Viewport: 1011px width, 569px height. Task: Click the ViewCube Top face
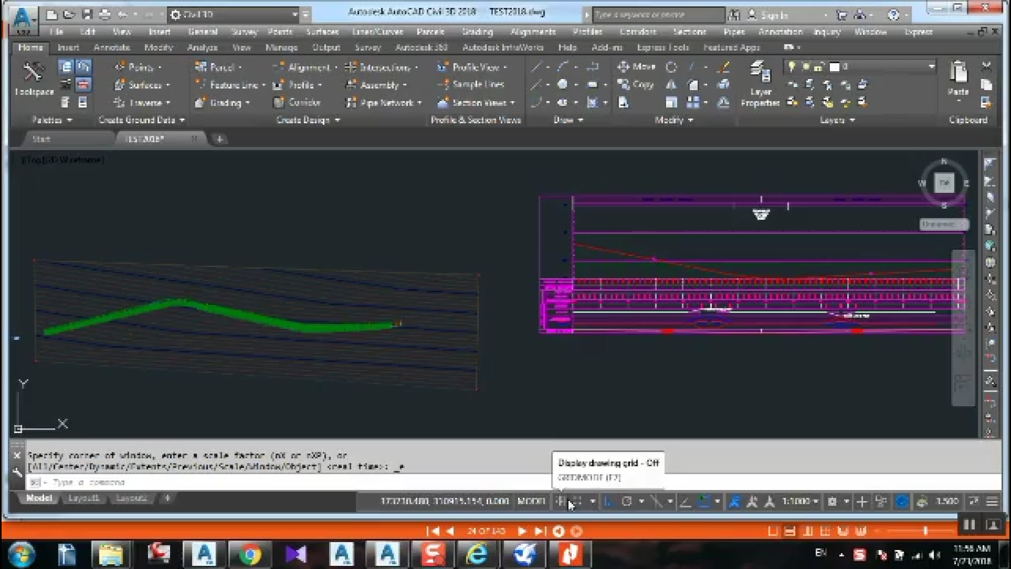[944, 183]
